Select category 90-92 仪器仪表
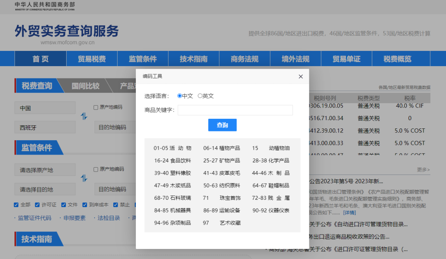 (271, 211)
